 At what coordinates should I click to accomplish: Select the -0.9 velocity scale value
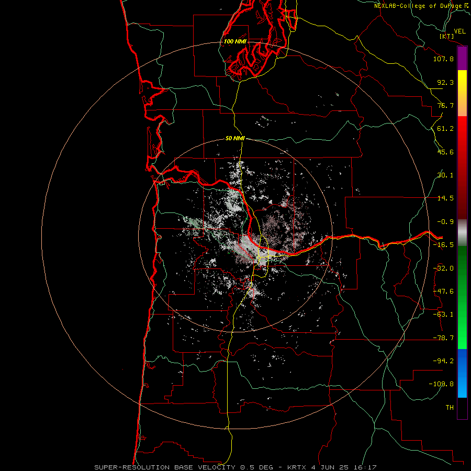(445, 222)
